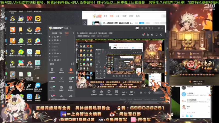
Task: Toggle visibility of 图片 4 source
Action: [x=50, y=40]
